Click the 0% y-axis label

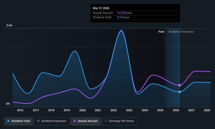8,104
